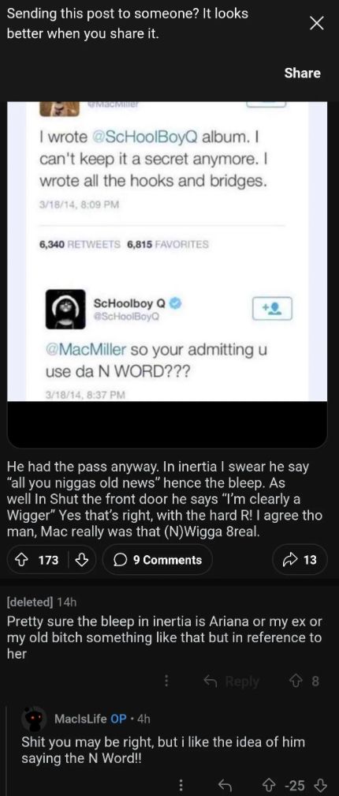Screen dimensions: 339x796
Task: Tap the Share button in banner
Action: (303, 73)
